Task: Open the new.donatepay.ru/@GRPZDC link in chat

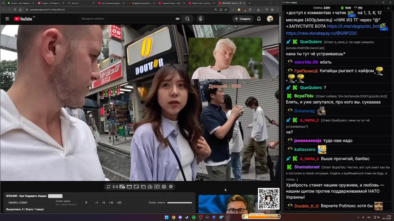Action: tap(322, 33)
